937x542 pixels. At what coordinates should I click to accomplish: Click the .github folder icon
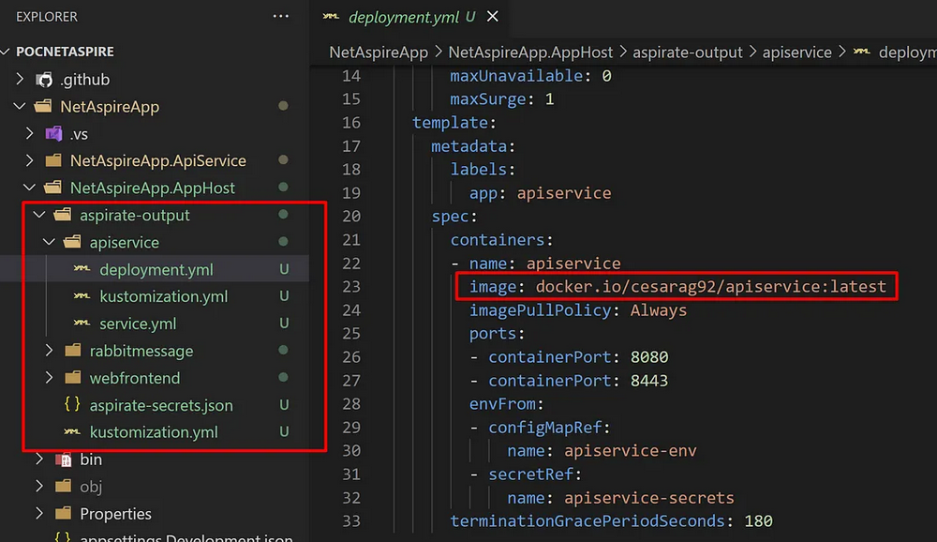pyautogui.click(x=44, y=80)
